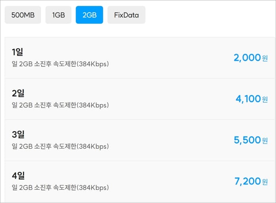Click the speed limit description under 4일
This screenshot has width=276, height=203.
tap(60, 188)
